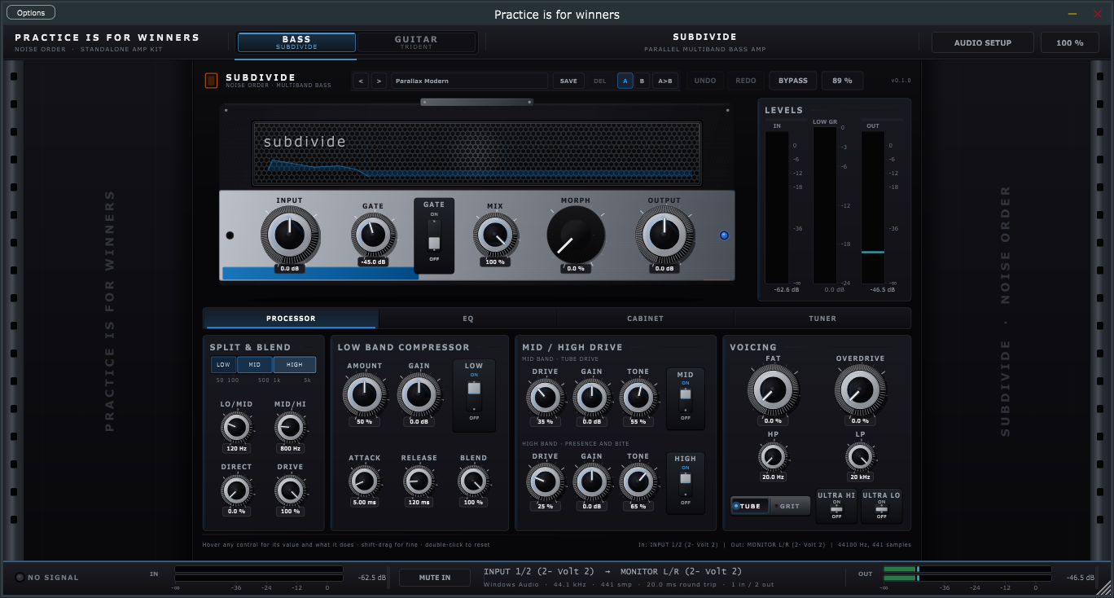Select the LOW band in Split & Blend

(223, 365)
